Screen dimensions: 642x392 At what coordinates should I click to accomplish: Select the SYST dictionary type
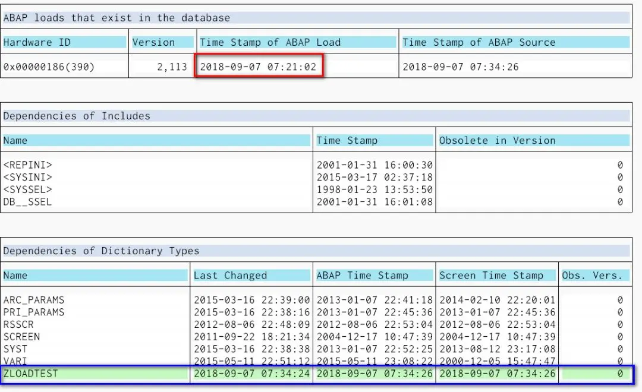[x=15, y=349]
